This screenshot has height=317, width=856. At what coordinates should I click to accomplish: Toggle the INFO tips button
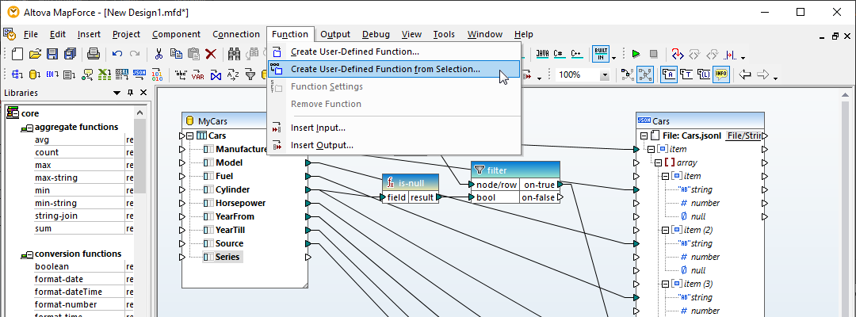pos(720,75)
